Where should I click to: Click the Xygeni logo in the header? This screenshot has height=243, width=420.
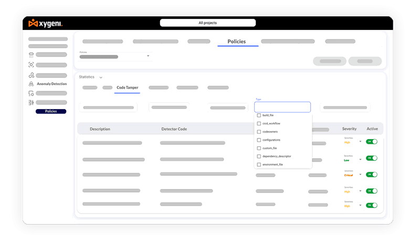[x=45, y=23]
